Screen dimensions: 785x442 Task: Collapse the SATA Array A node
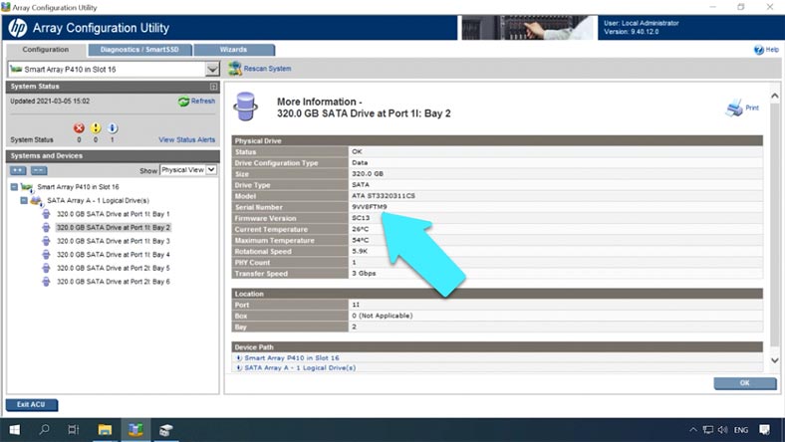click(x=24, y=201)
